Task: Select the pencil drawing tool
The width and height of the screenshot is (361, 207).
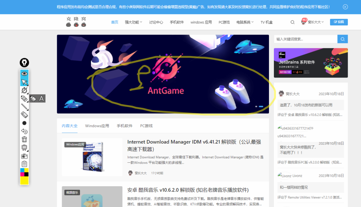Action: pos(24,99)
